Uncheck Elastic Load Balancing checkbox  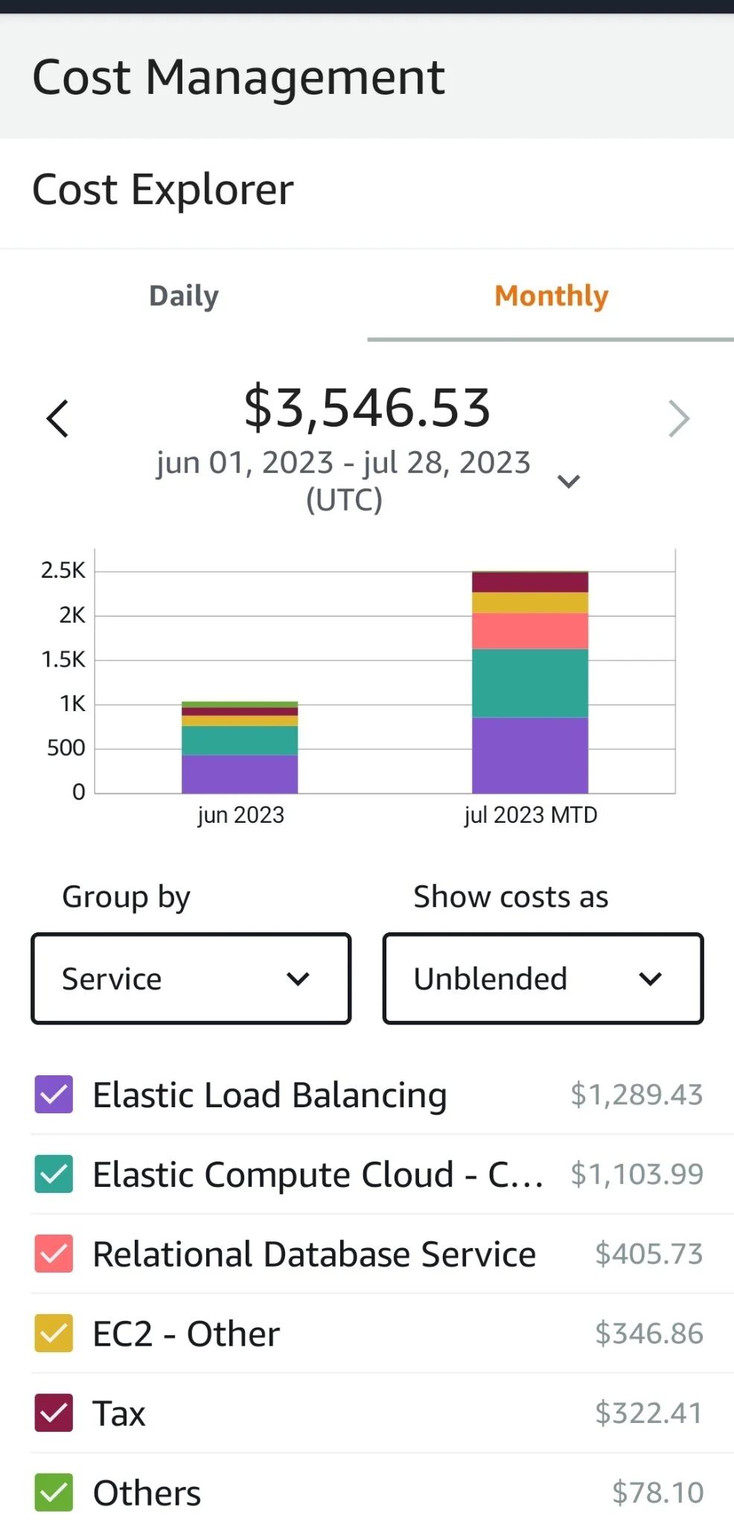point(54,1095)
